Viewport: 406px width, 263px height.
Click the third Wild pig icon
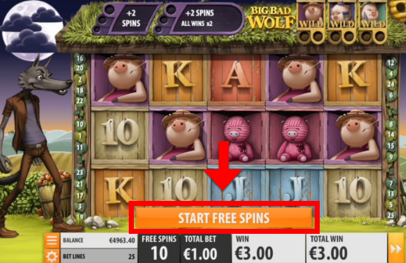tap(372, 15)
